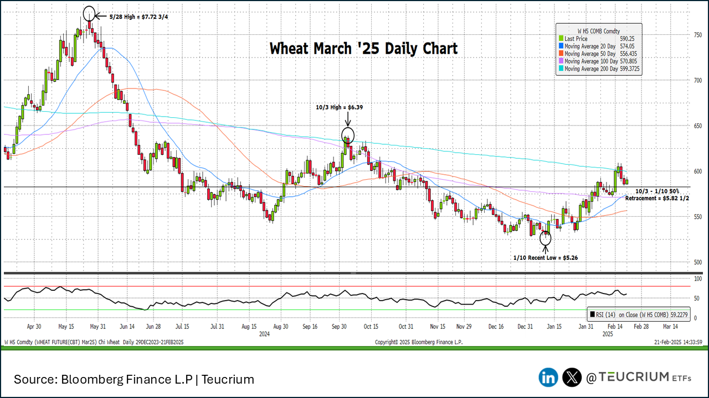Click the @TEUCRIUM ETFs handle
The width and height of the screenshot is (709, 398).
point(638,377)
